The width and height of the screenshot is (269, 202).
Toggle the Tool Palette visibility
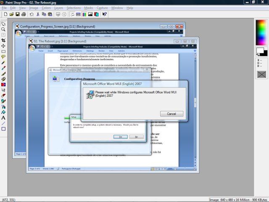coord(73,14)
